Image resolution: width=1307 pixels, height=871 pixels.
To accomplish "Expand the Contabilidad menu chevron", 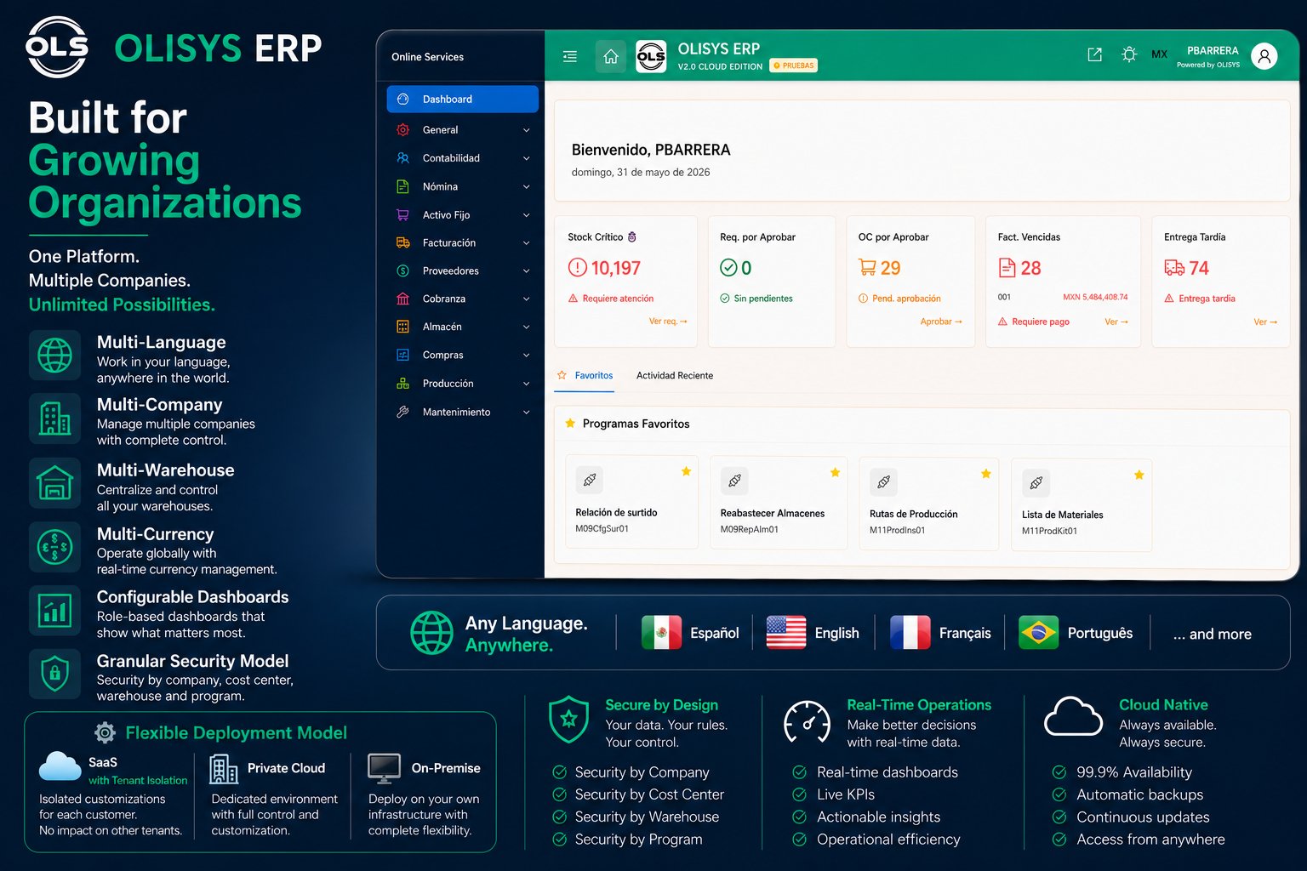I will click(x=526, y=158).
